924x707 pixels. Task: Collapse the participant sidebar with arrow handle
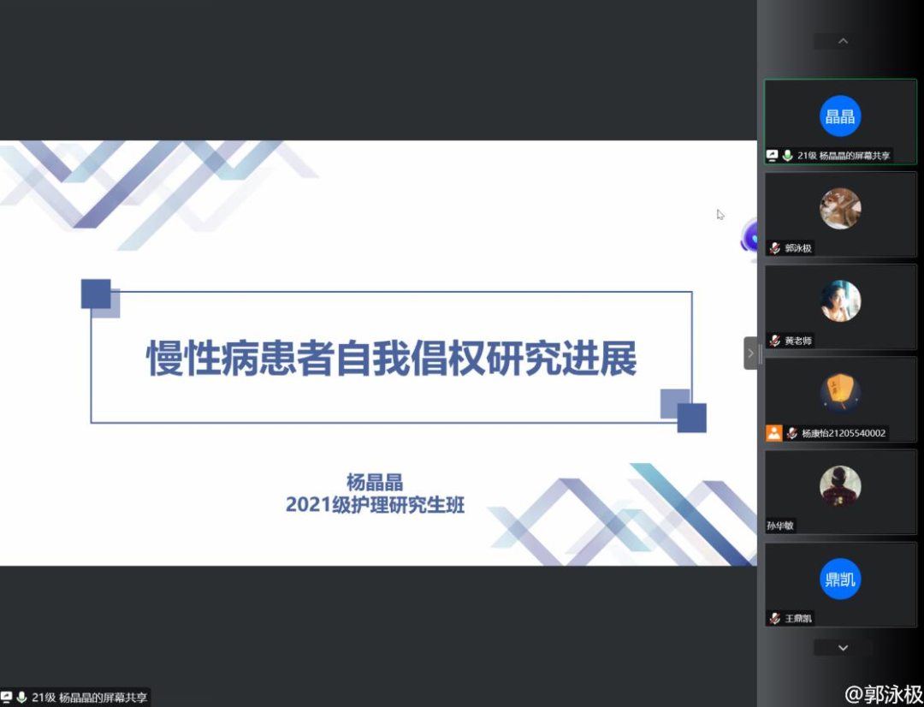pyautogui.click(x=750, y=353)
